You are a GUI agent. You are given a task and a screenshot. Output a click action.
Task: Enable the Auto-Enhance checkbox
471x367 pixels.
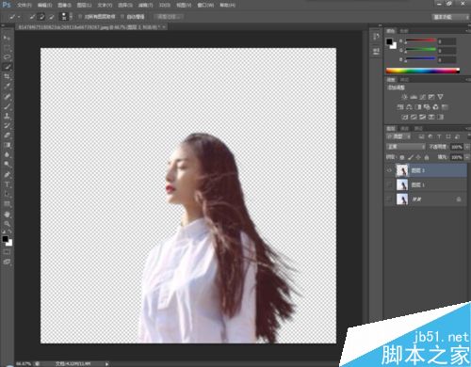(x=122, y=17)
